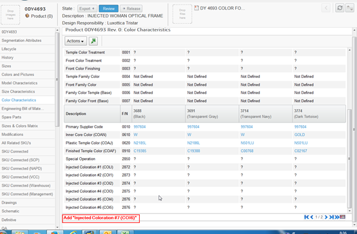Go to the first page of the table

coord(307,217)
